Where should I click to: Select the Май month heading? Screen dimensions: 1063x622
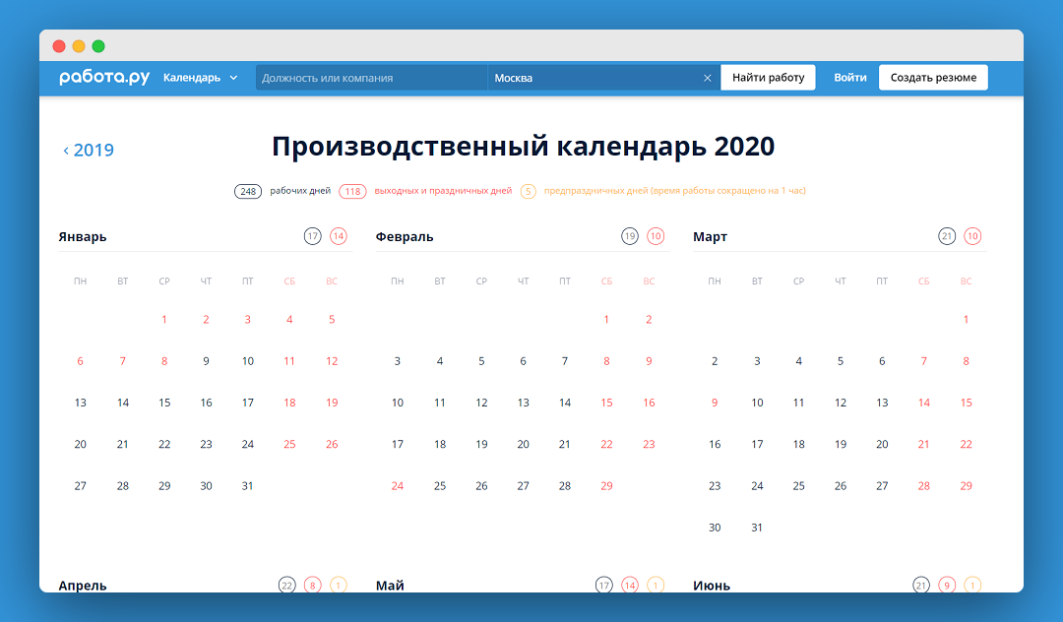pos(390,586)
